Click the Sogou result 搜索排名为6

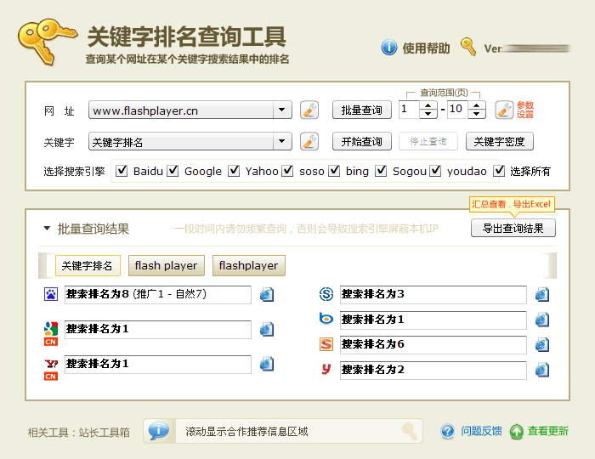click(433, 345)
